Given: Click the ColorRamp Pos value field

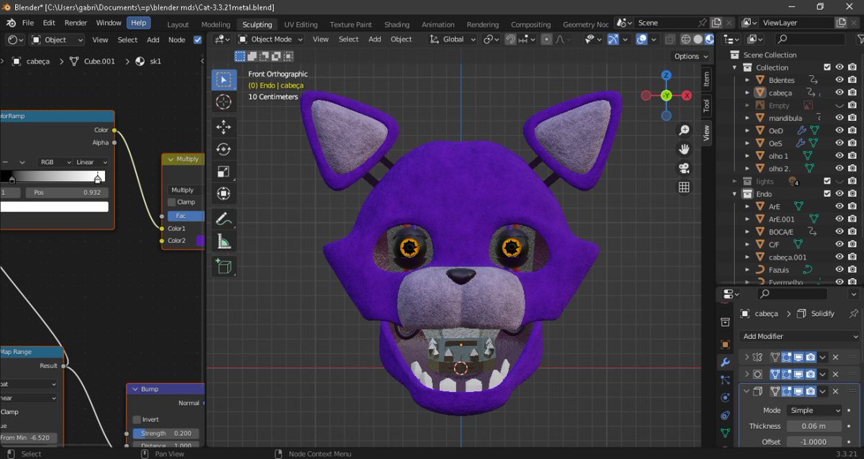Looking at the screenshot, I should (x=66, y=193).
